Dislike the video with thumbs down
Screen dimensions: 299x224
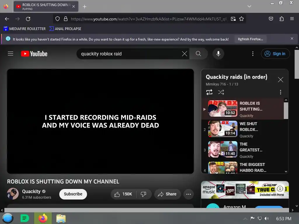click(144, 194)
